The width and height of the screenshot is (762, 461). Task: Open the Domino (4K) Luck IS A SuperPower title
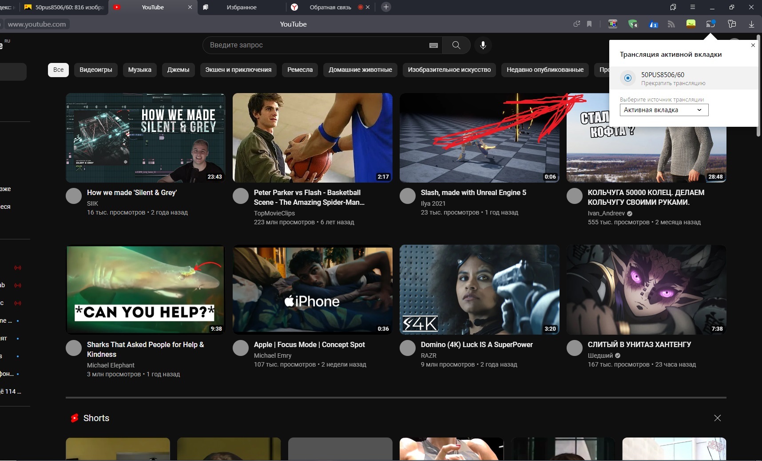click(477, 344)
